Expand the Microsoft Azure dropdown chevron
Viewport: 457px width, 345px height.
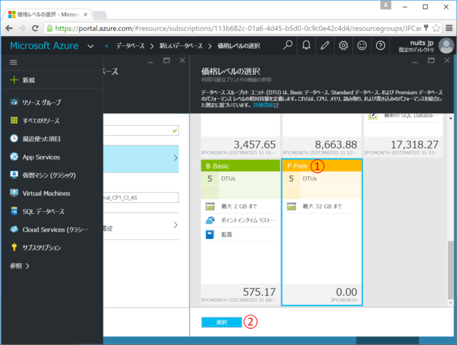(91, 46)
